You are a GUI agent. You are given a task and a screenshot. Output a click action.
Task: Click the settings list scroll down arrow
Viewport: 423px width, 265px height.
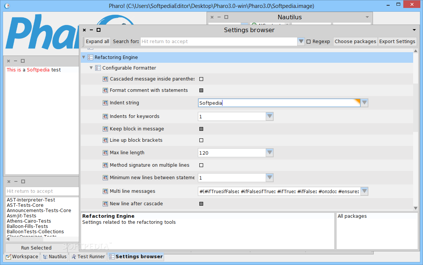[415, 208]
